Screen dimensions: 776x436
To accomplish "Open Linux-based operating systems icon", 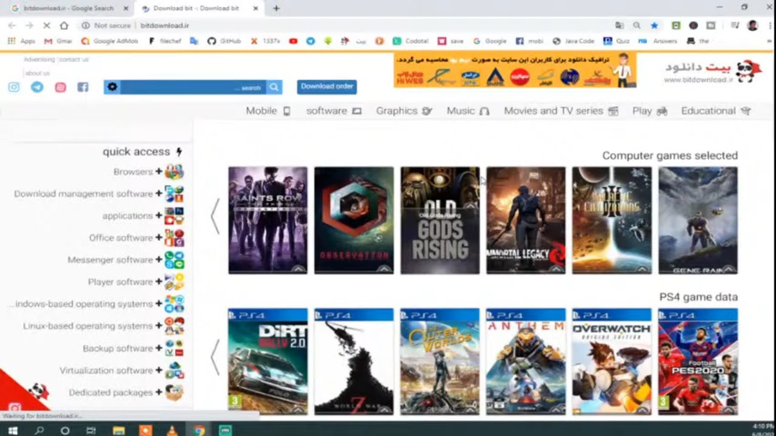I will click(174, 326).
